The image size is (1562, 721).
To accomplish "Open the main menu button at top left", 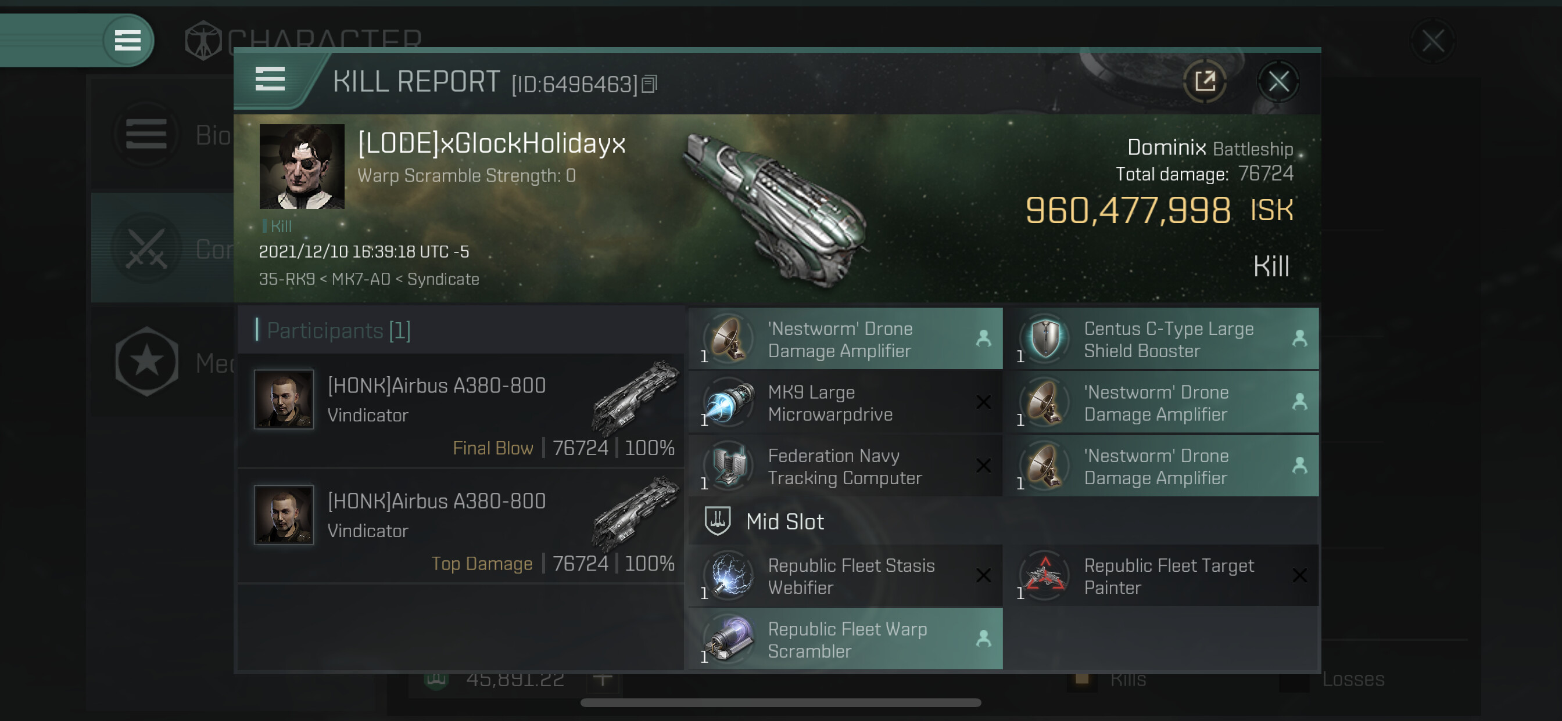I will point(127,41).
